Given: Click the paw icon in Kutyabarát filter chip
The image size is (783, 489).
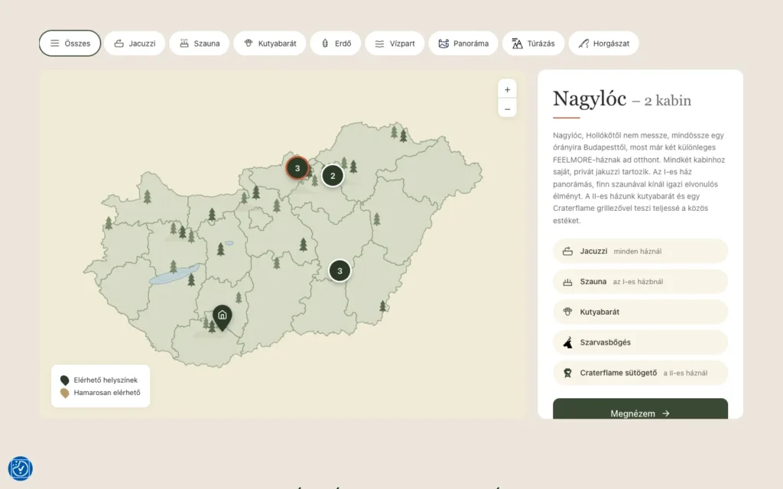Looking at the screenshot, I should tap(249, 43).
